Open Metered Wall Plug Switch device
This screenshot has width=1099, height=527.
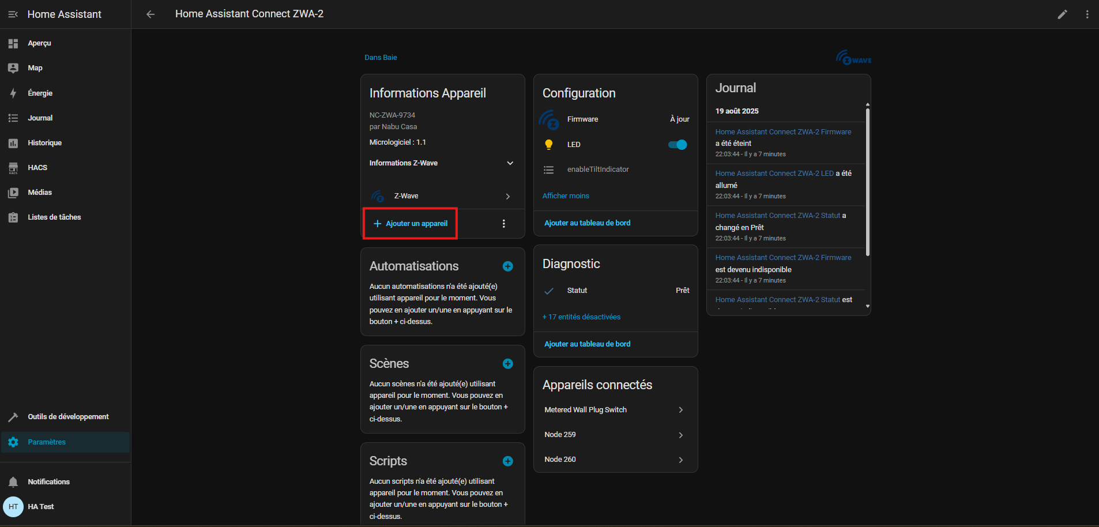tap(615, 410)
